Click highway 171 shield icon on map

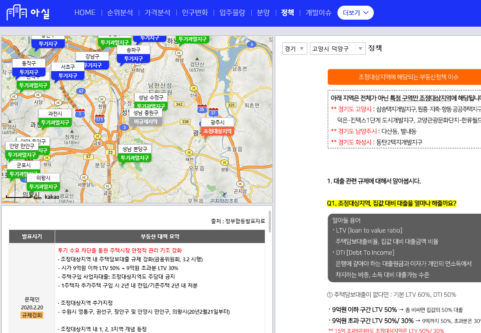click(x=99, y=119)
